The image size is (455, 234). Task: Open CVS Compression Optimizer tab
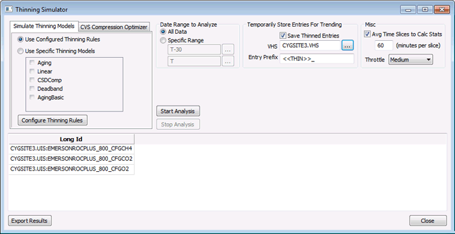[114, 27]
